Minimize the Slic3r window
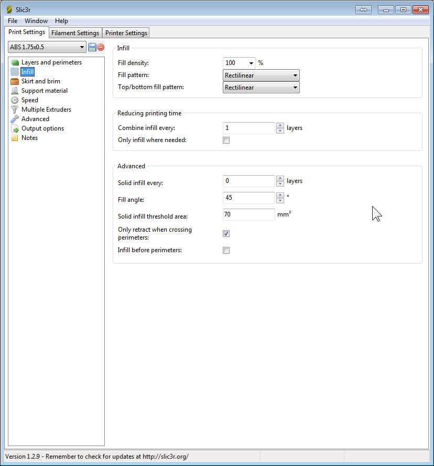The width and height of the screenshot is (434, 466). coord(386,10)
